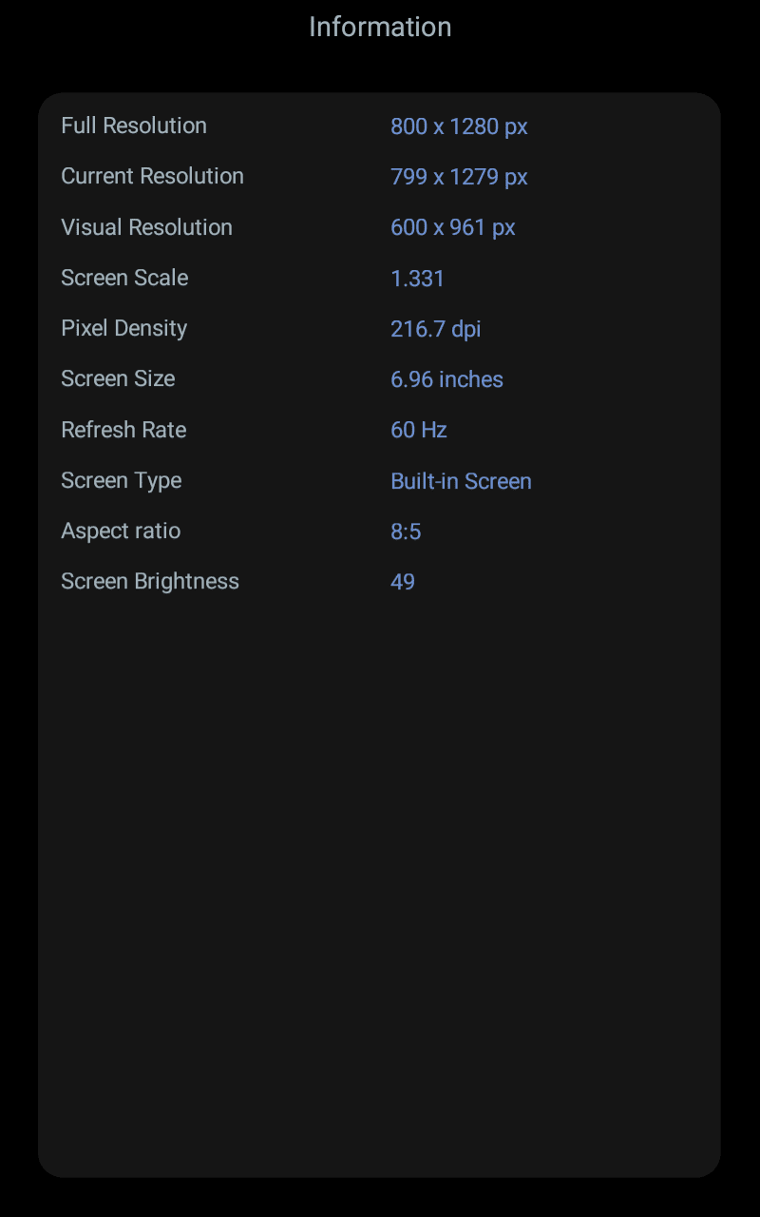Select the Current Resolution label

(152, 176)
